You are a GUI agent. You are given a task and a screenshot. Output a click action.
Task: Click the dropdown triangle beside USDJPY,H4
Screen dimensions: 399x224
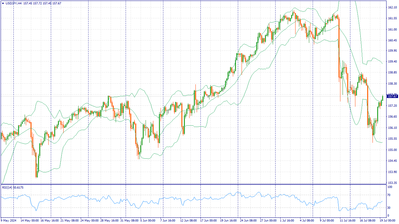click(x=3, y=3)
